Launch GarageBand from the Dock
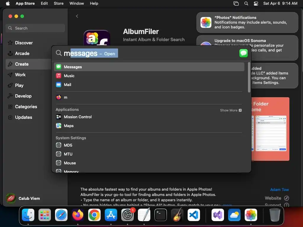This screenshot has height=227, width=303. click(177, 215)
